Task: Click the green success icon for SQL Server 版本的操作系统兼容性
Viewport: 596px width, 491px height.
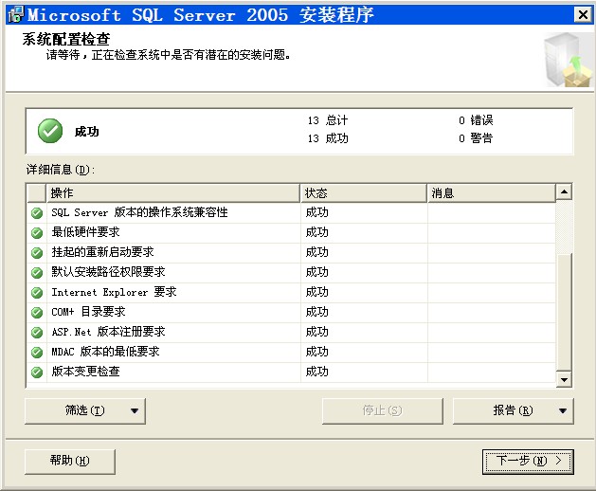Action: [x=37, y=213]
